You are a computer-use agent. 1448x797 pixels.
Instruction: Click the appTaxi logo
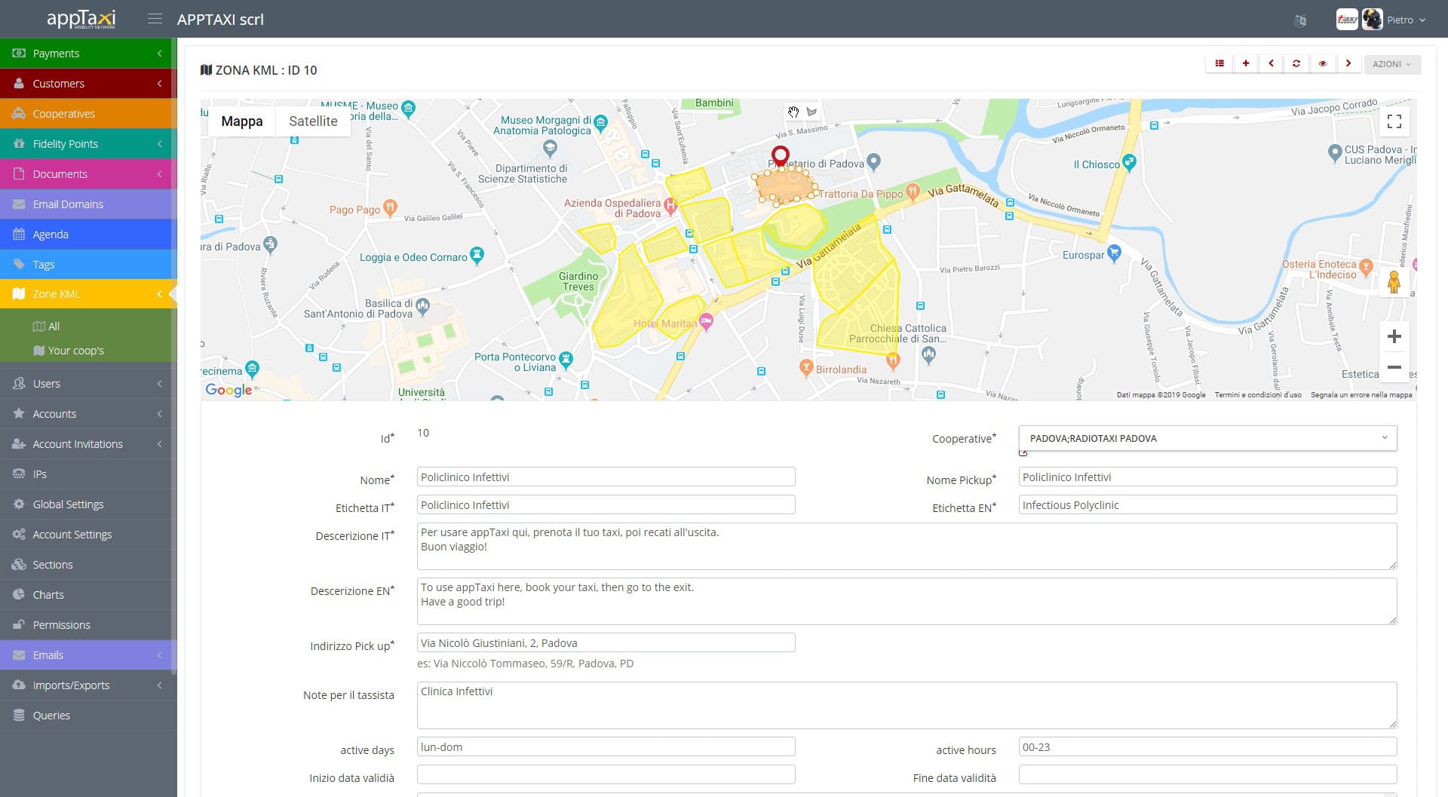pyautogui.click(x=81, y=19)
